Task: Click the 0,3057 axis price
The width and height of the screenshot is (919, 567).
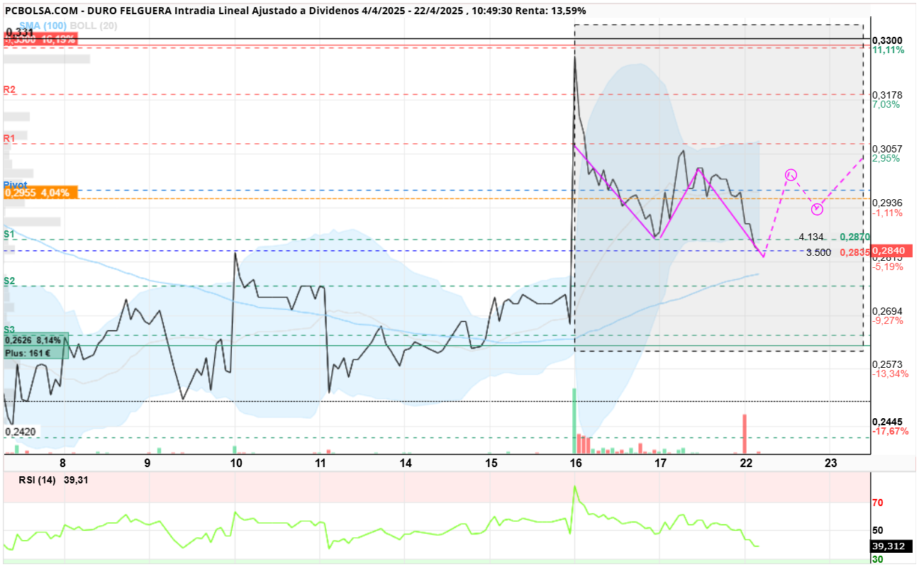Action: pyautogui.click(x=887, y=149)
